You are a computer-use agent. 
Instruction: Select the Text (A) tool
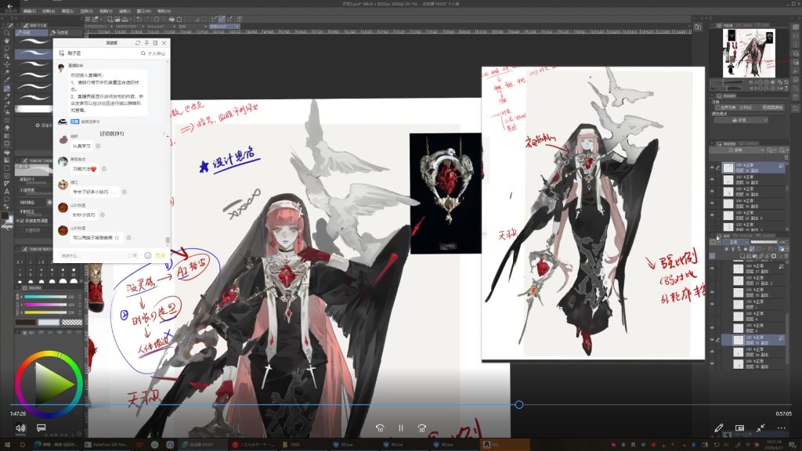tap(6, 191)
